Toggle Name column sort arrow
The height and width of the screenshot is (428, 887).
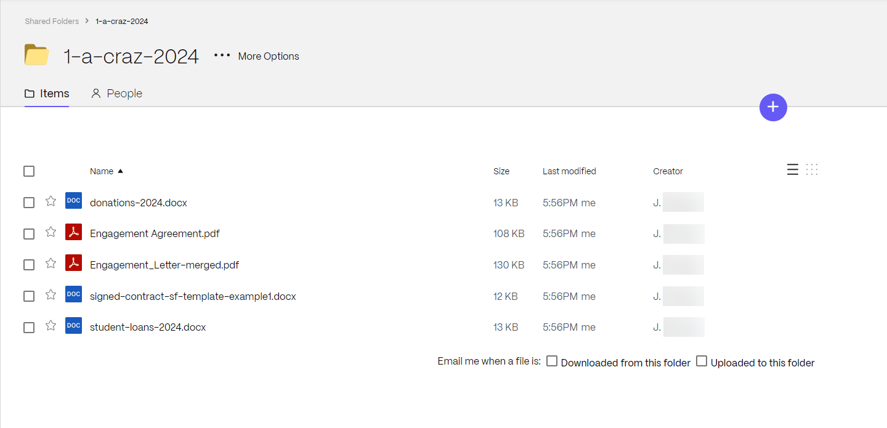pos(120,171)
